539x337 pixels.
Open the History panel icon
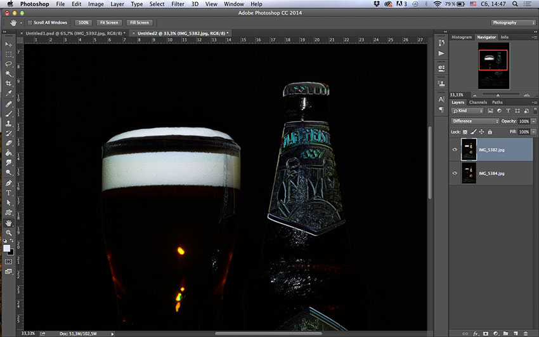coord(441,43)
